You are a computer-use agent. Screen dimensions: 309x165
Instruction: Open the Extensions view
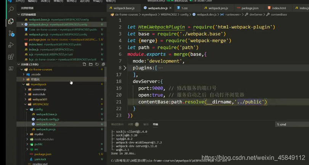tap(11, 57)
